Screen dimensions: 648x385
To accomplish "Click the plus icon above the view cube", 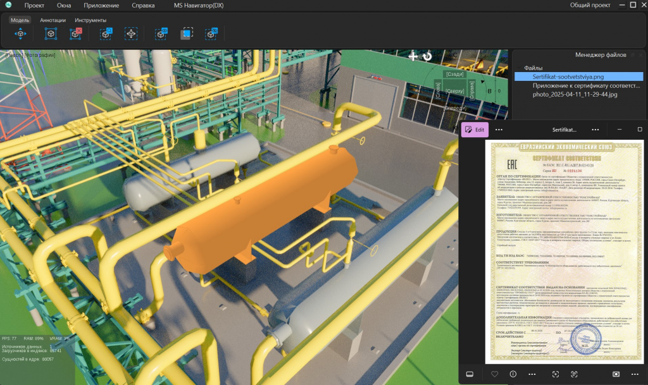I will point(413,56).
